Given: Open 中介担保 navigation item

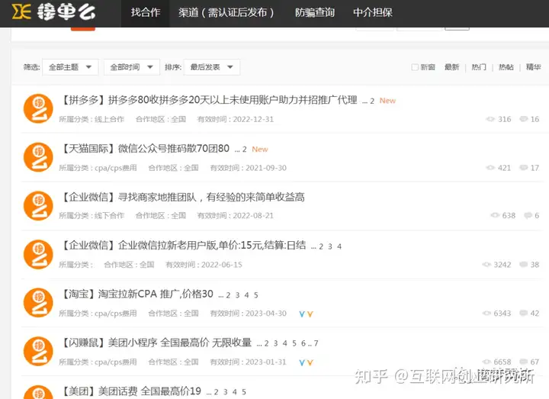Looking at the screenshot, I should [x=373, y=13].
